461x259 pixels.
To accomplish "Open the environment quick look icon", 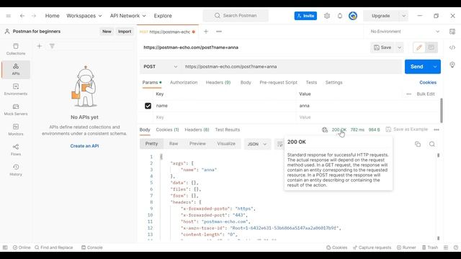I will pyautogui.click(x=452, y=32).
